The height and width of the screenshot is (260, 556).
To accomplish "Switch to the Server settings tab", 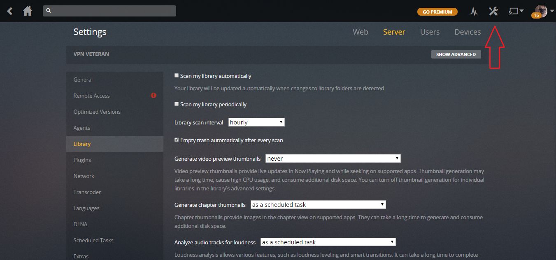I will tap(394, 32).
